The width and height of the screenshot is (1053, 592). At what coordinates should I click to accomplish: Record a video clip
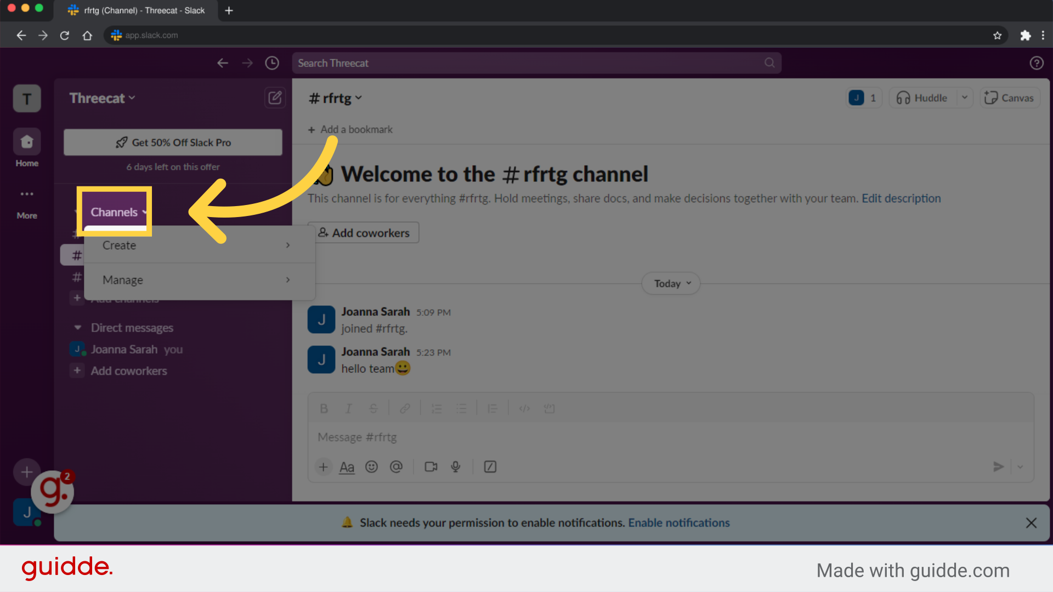pyautogui.click(x=431, y=466)
